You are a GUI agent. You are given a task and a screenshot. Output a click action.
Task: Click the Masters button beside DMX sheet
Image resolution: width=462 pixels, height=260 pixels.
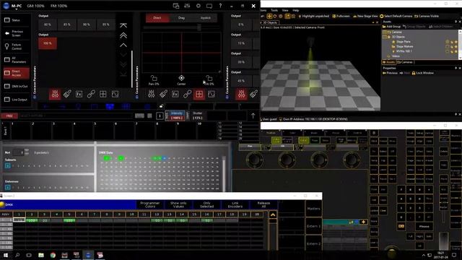coord(313,209)
